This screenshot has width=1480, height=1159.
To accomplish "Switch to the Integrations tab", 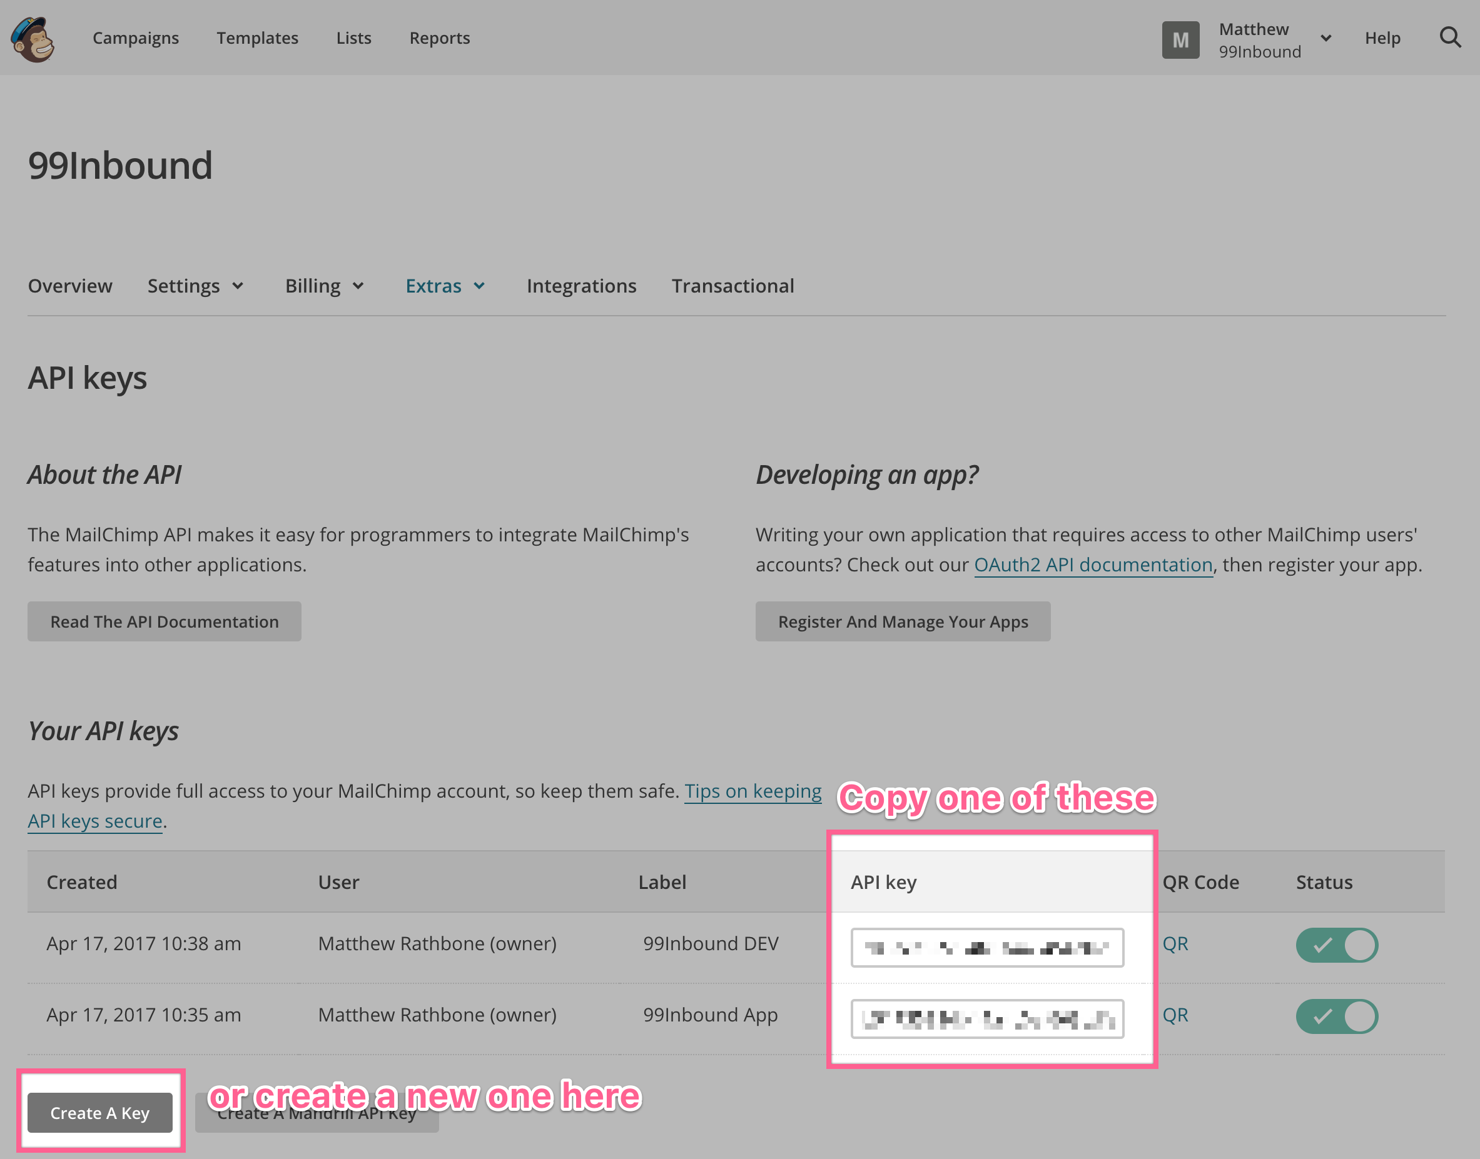I will 581,286.
